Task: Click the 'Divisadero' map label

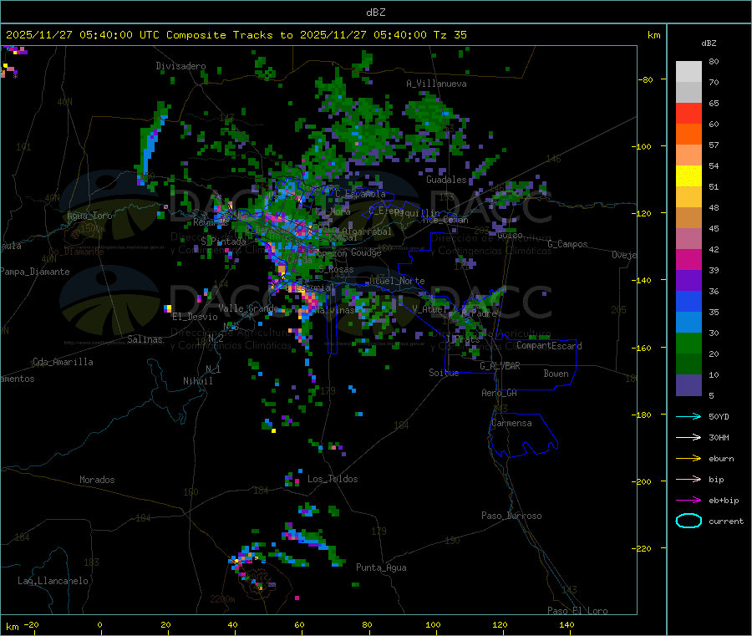Action: [180, 66]
